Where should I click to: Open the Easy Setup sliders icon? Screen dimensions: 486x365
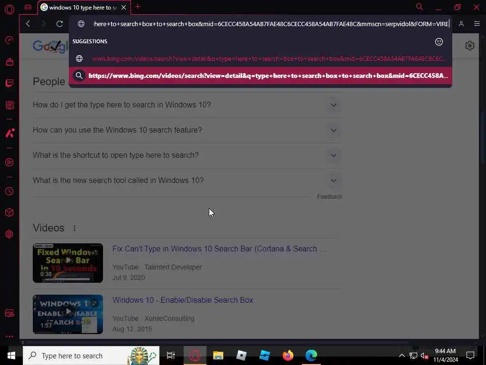[477, 24]
